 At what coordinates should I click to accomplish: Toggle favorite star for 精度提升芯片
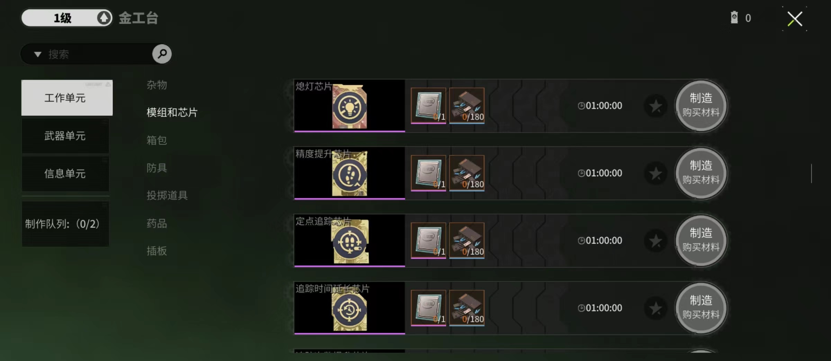[x=655, y=173]
